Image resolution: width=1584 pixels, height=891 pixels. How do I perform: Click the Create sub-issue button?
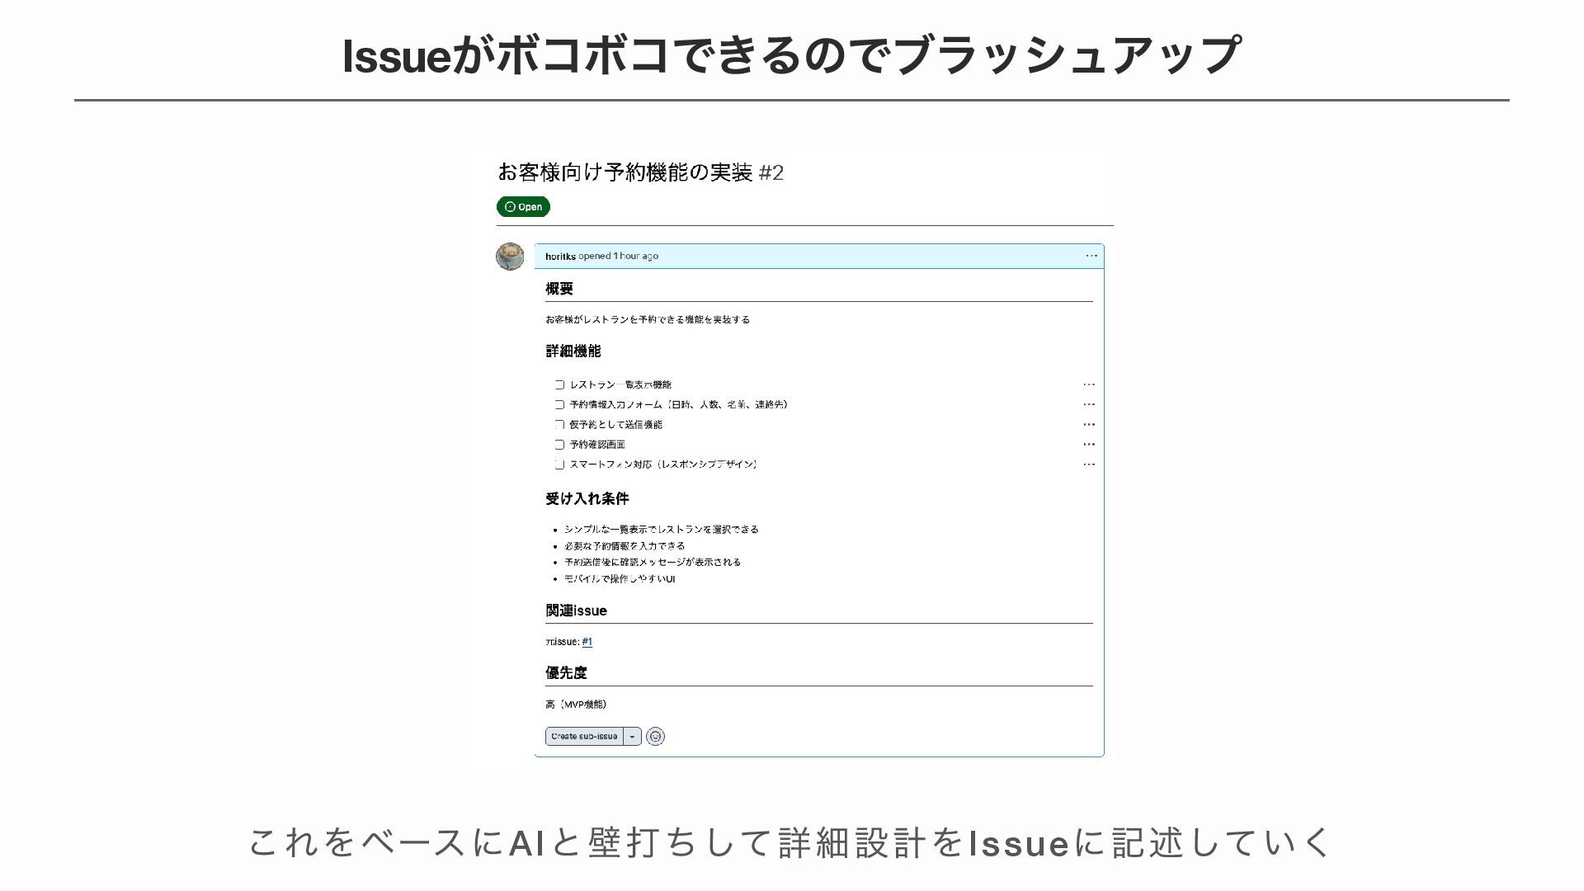point(584,737)
